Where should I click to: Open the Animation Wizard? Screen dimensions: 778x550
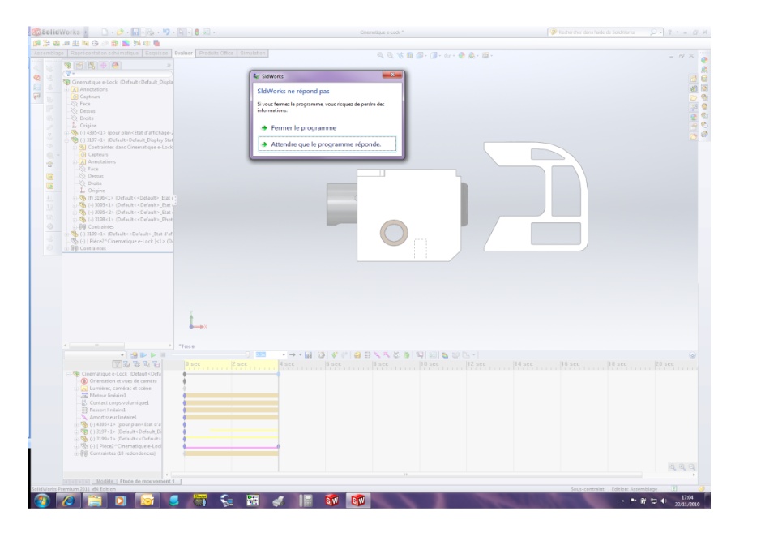click(x=322, y=355)
